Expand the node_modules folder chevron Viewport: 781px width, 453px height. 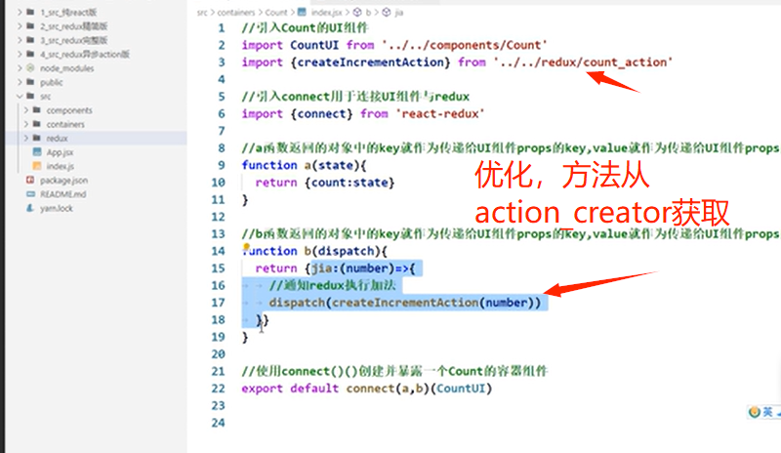(x=20, y=67)
